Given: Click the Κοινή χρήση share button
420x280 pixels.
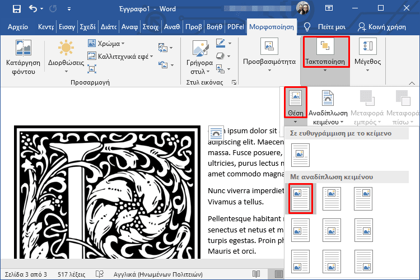Looking at the screenshot, I should [382, 27].
